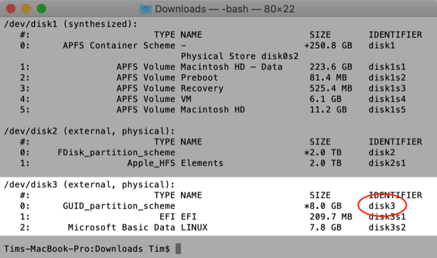437x258 pixels.
Task: Click 'GUID_partition_scheme' text
Action: point(119,206)
